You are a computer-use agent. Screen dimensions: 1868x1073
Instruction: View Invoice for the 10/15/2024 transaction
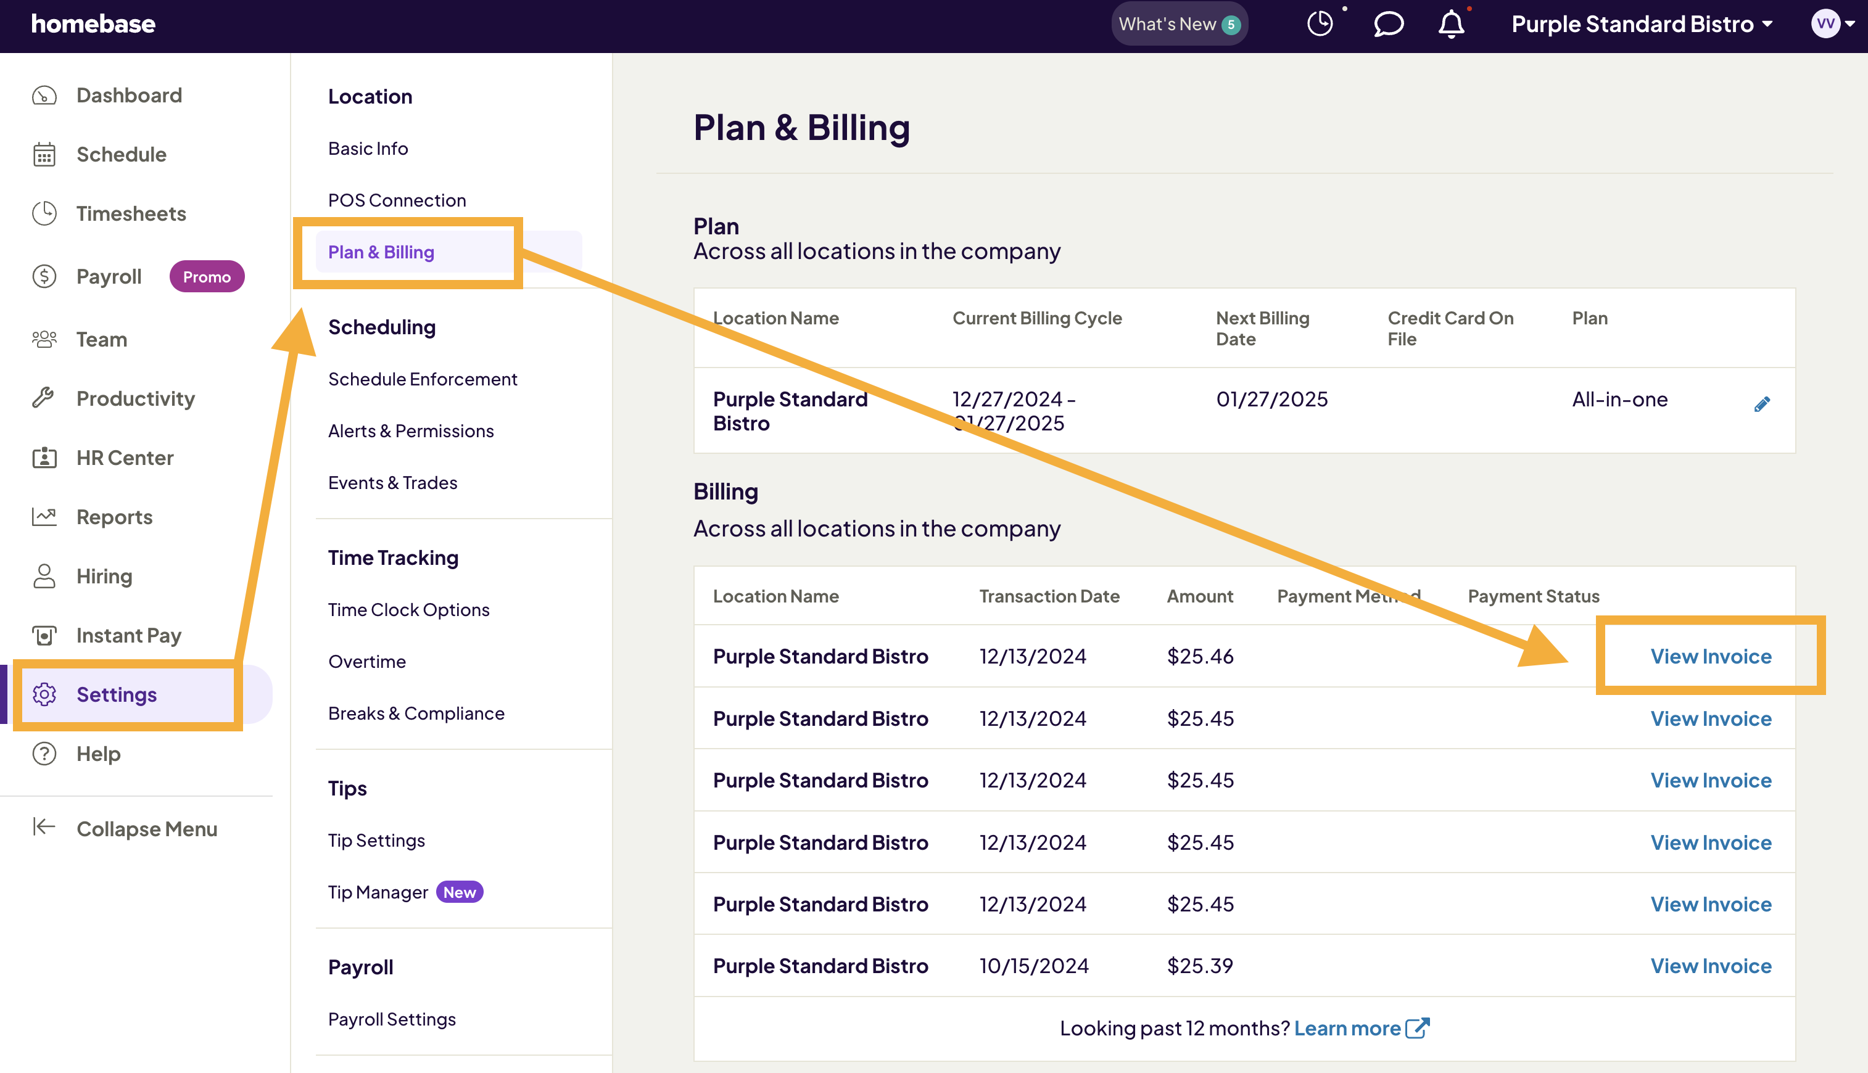tap(1711, 966)
